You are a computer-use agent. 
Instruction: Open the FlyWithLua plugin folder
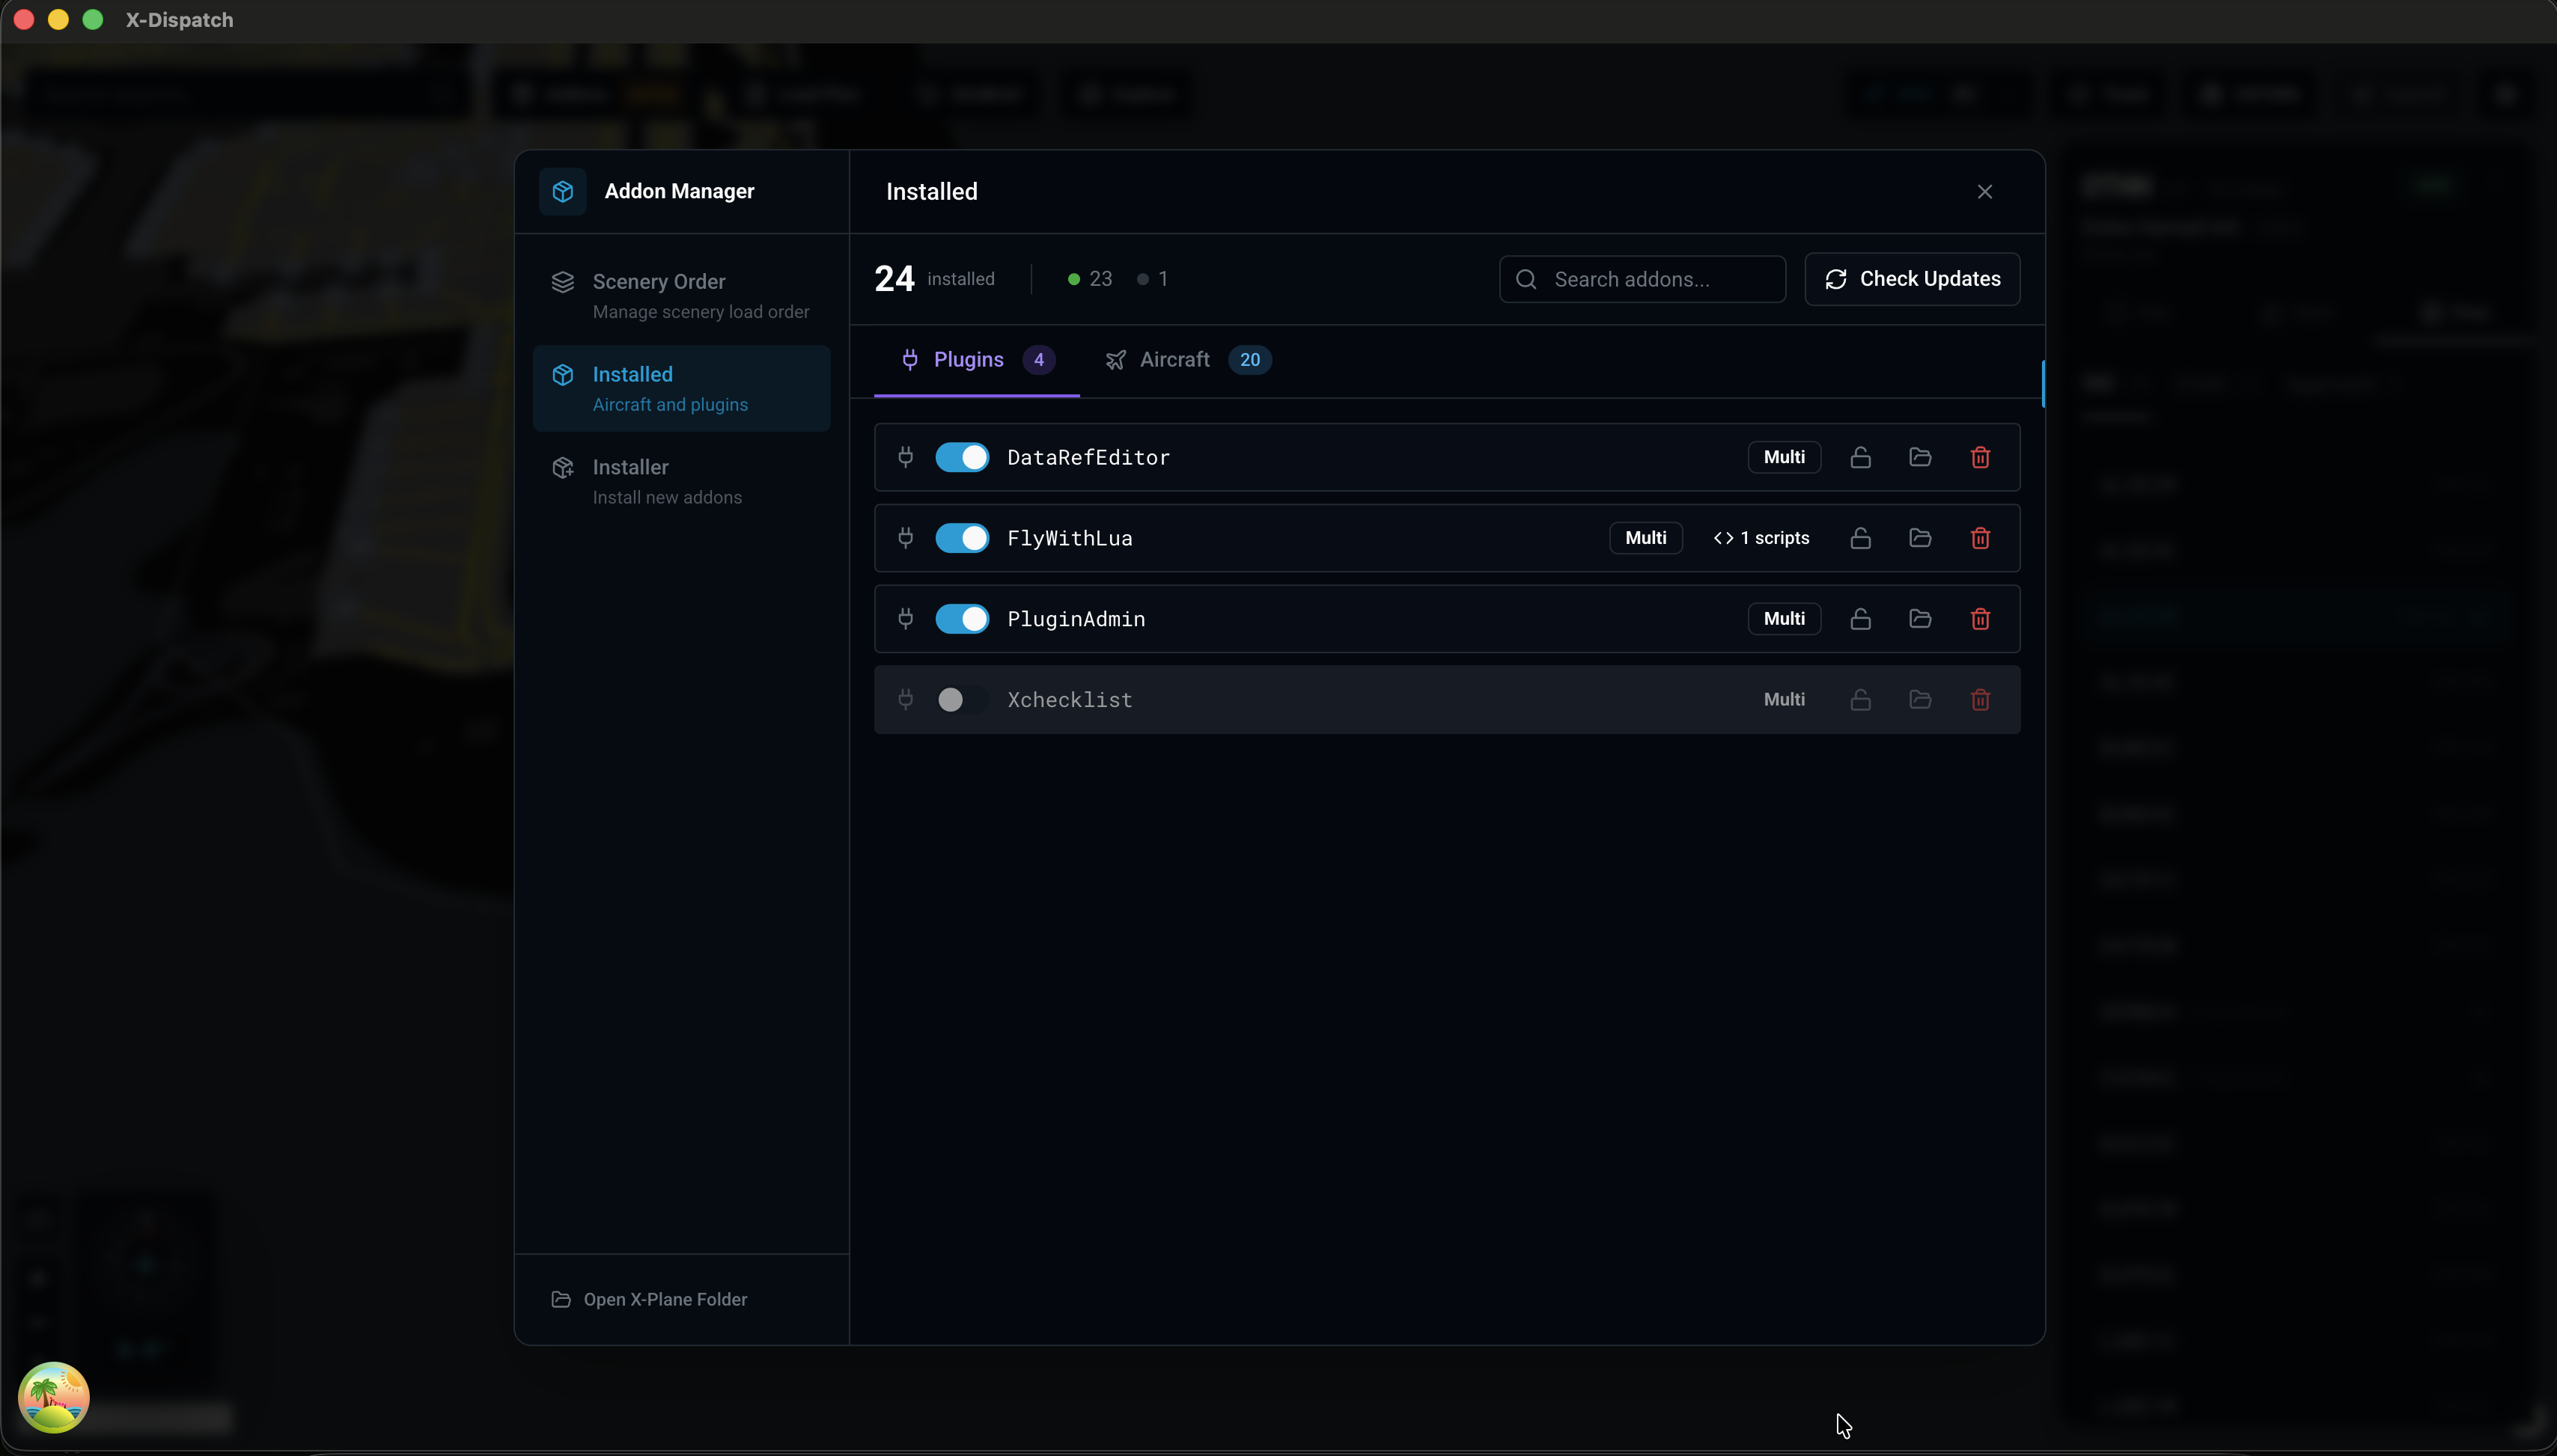coord(1920,538)
